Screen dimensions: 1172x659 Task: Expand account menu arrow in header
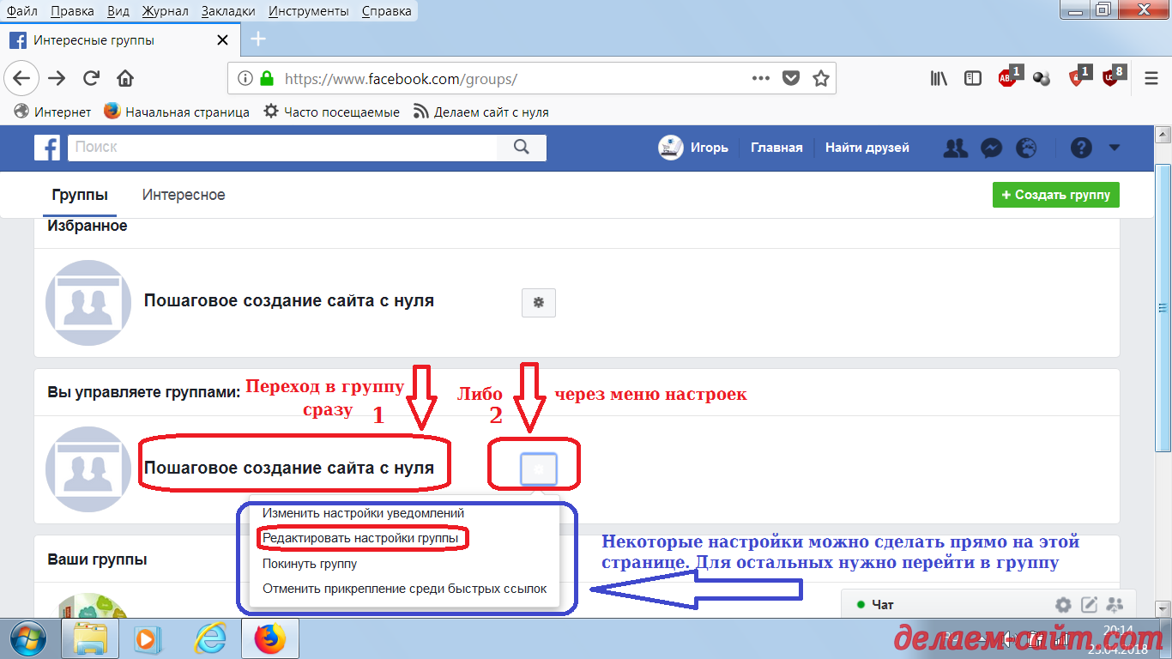[1114, 148]
